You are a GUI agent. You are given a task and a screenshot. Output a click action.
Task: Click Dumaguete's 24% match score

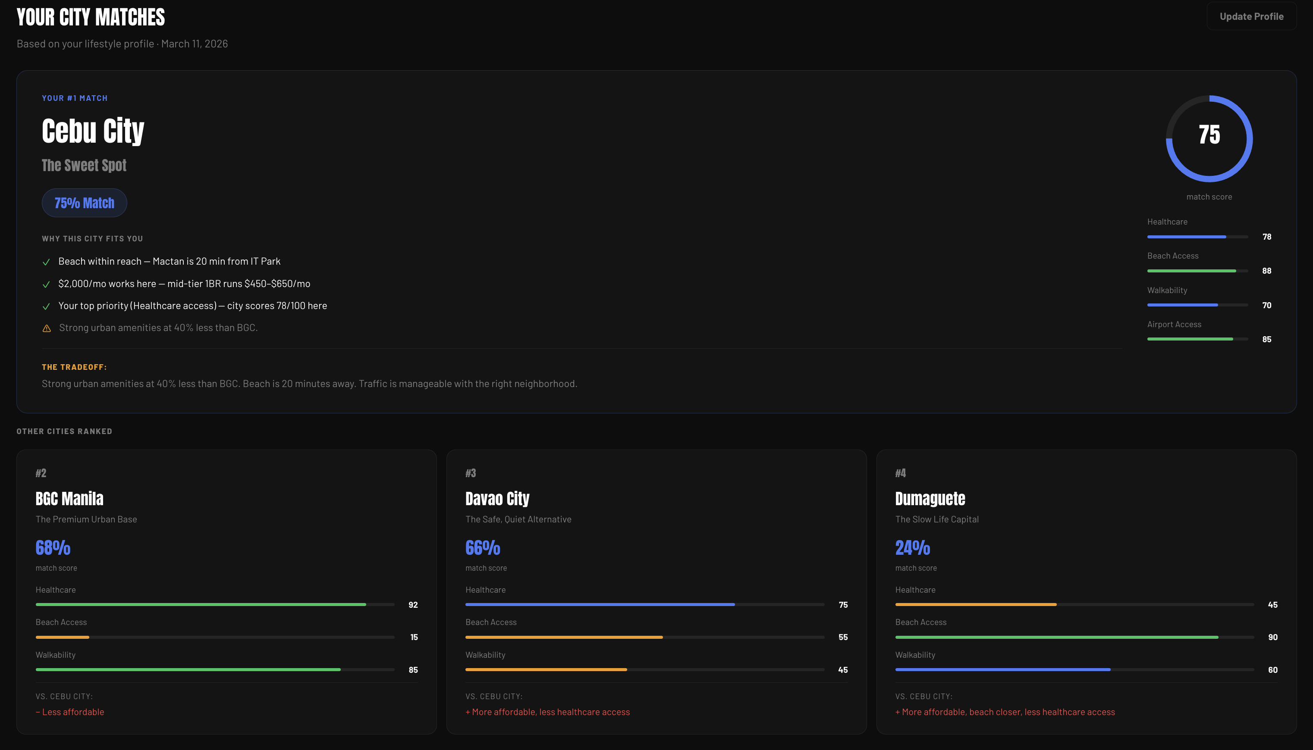click(912, 547)
